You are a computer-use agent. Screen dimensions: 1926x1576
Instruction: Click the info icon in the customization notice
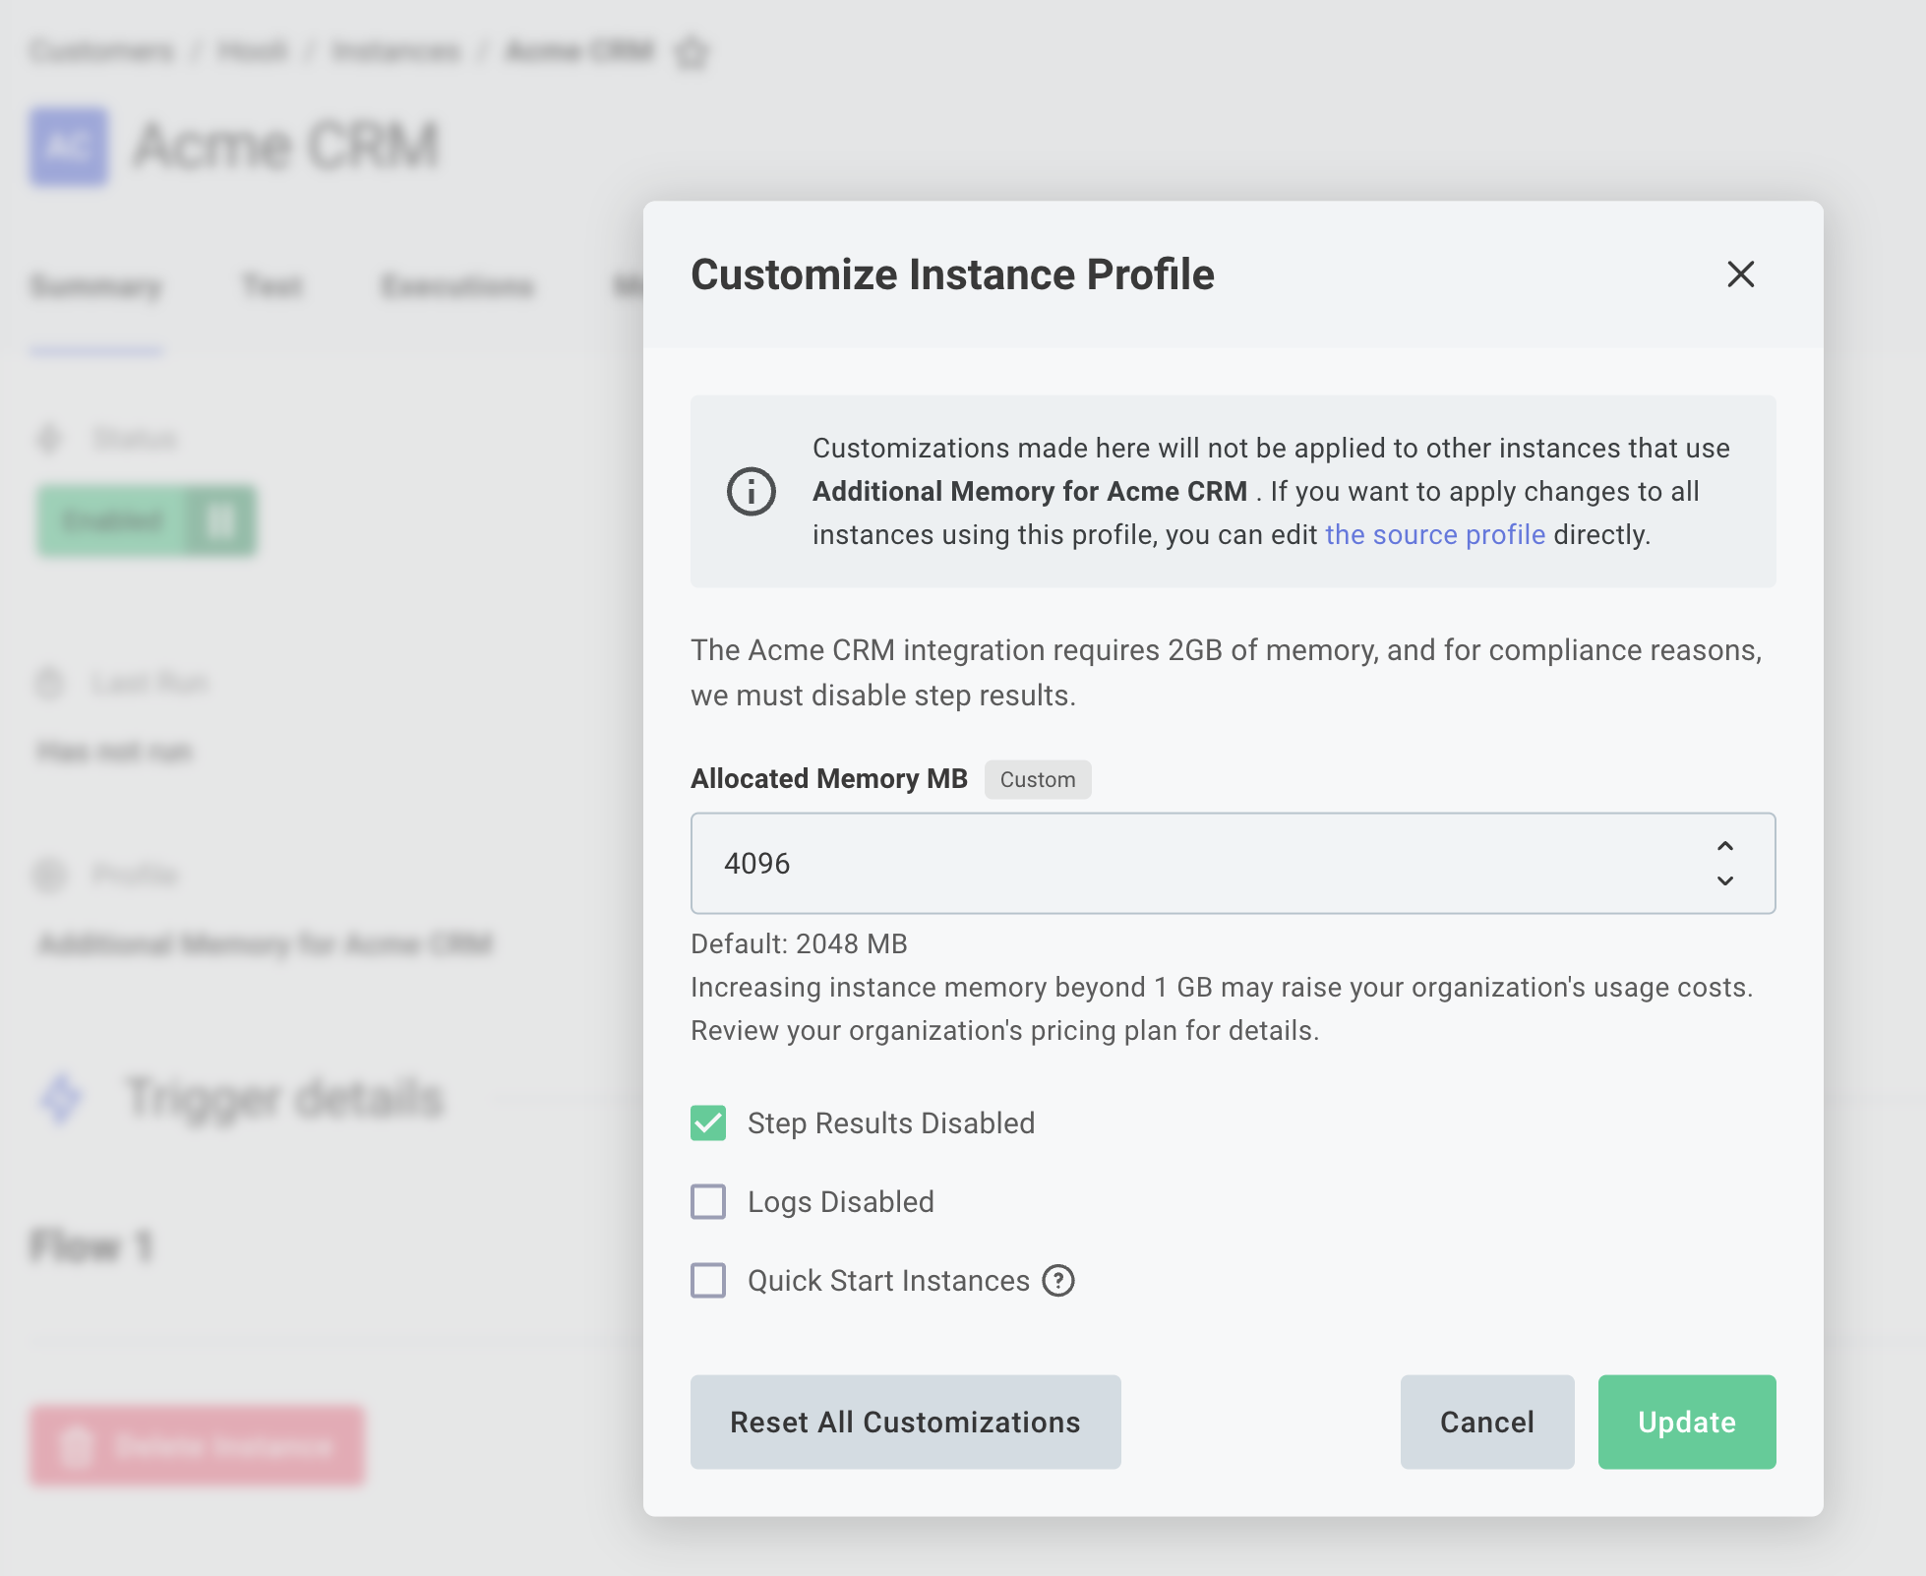tap(751, 491)
